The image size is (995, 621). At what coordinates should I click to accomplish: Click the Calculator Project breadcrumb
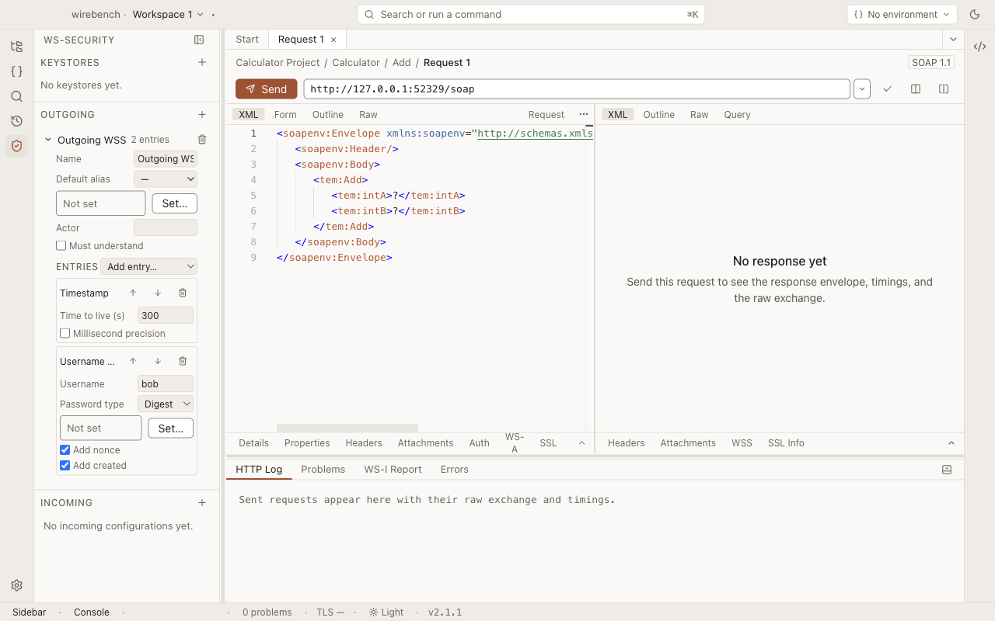point(278,62)
